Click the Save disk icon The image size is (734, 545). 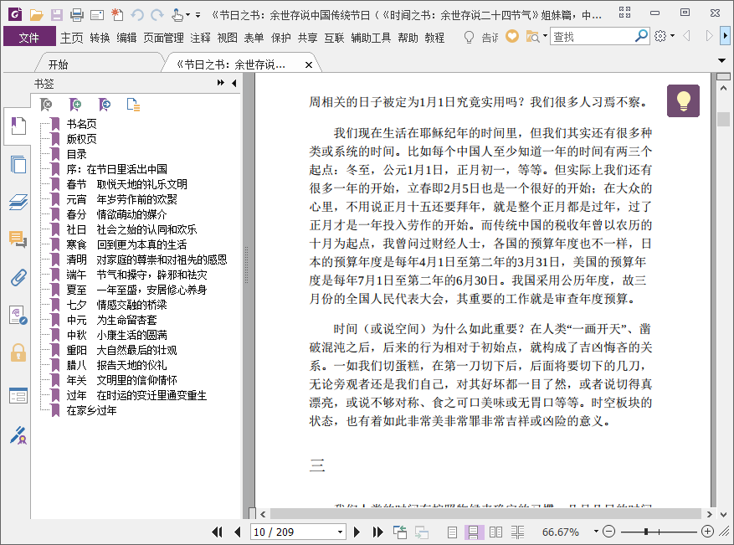pos(57,15)
